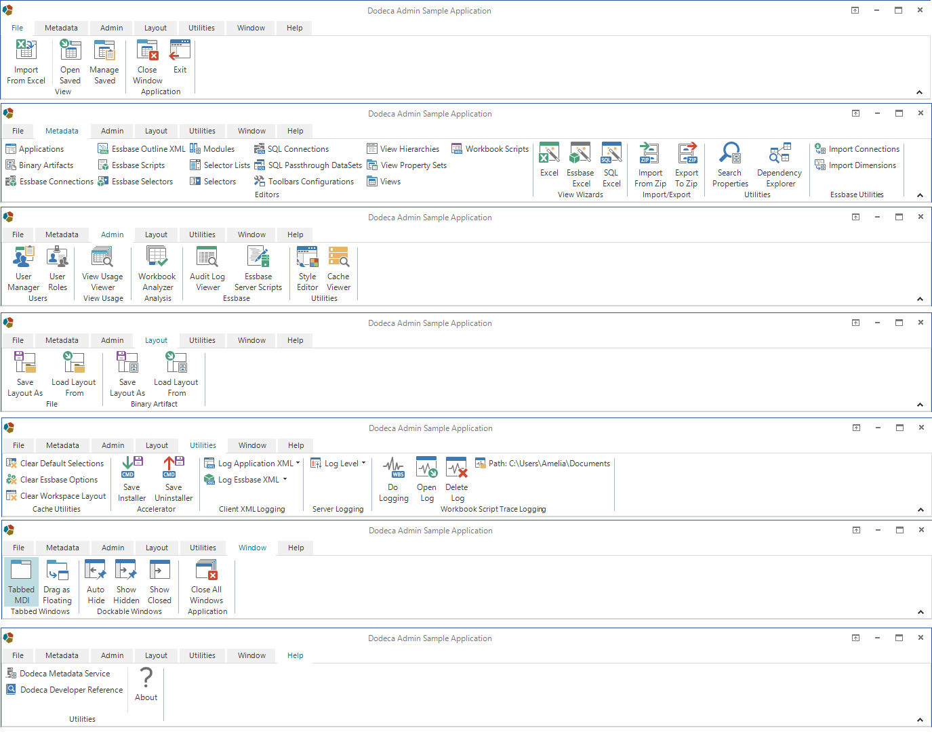Choose the Manage Saved button

pos(104,62)
